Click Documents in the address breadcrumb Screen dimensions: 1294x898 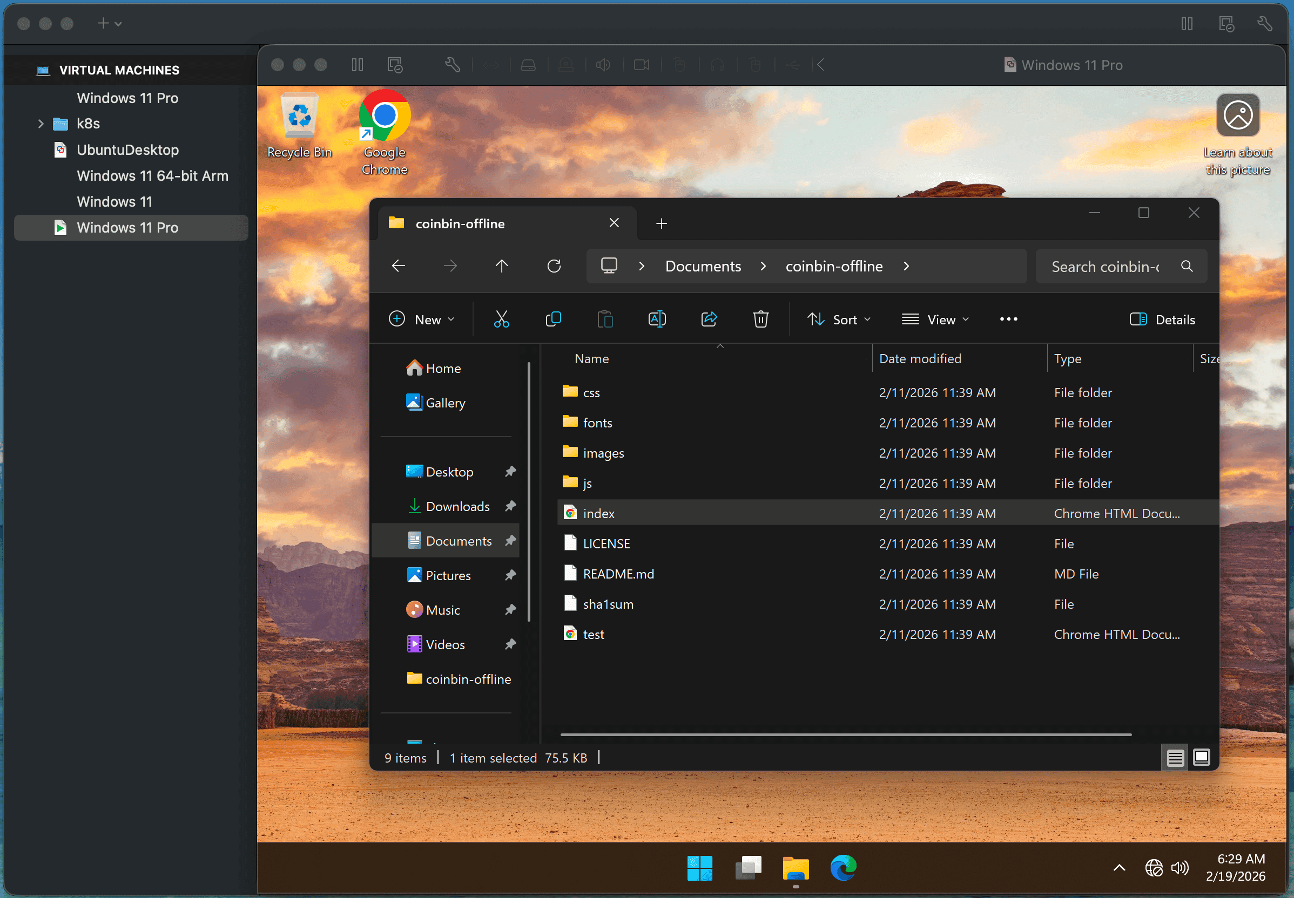[x=703, y=266]
